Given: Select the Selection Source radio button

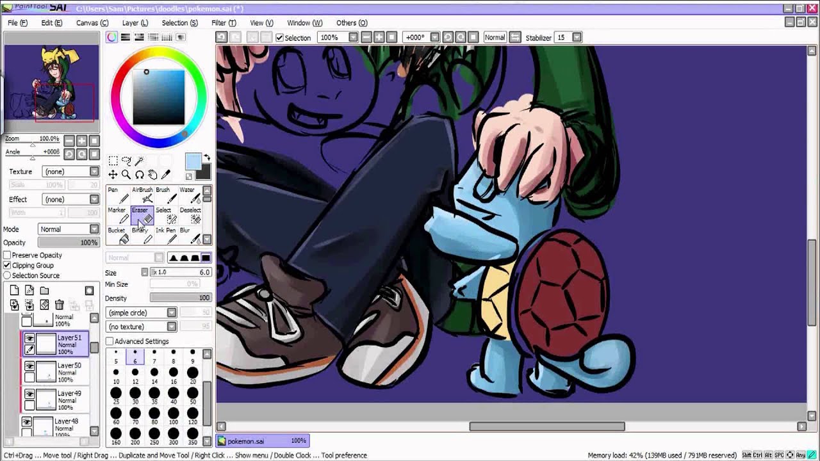Looking at the screenshot, I should [7, 275].
